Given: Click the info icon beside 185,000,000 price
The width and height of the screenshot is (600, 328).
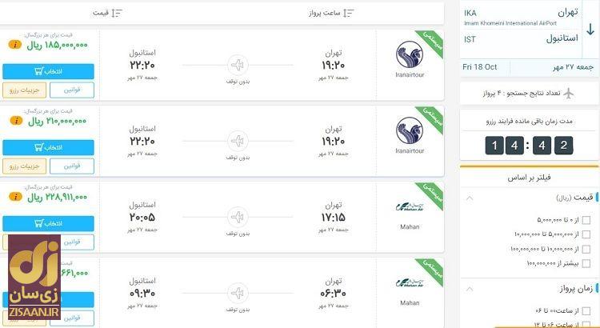Looking at the screenshot, I should pyautogui.click(x=14, y=45).
